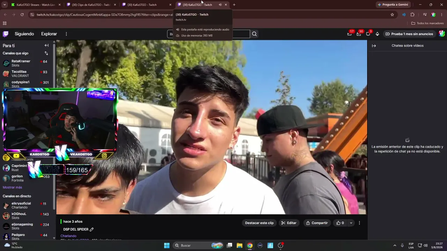
Task: Reload the current browser page
Action: [x=22, y=15]
